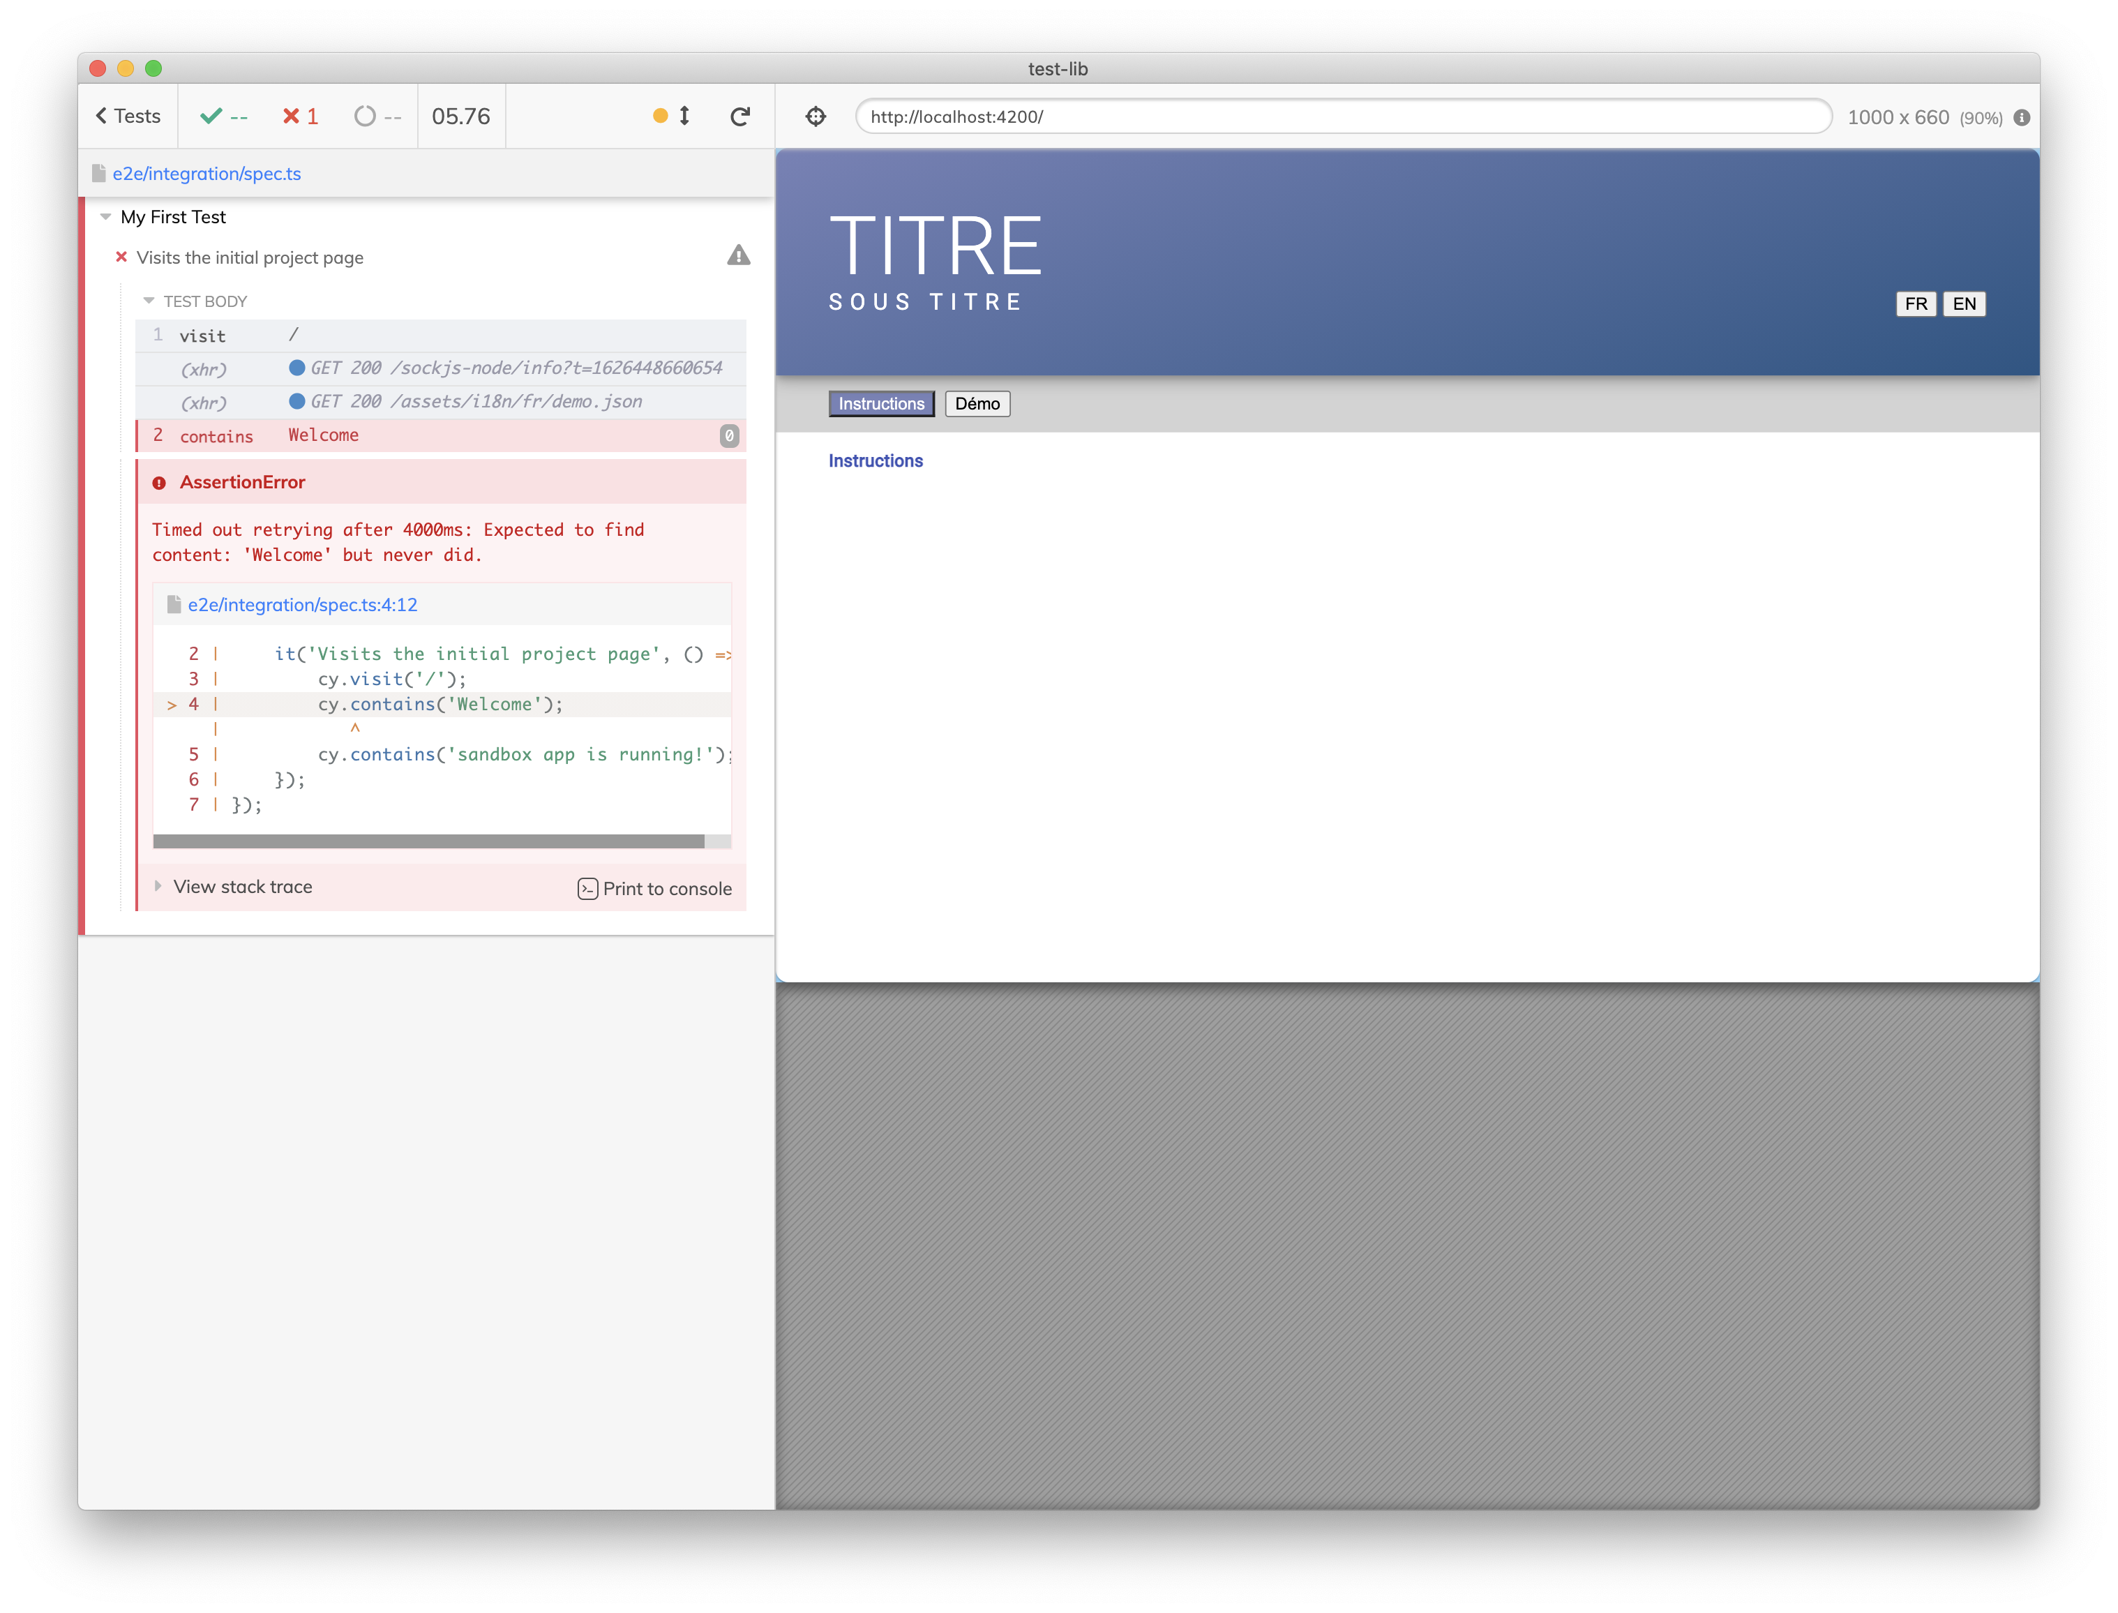This screenshot has height=1613, width=2118.
Task: Collapse the My First Test suite
Action: coord(105,217)
